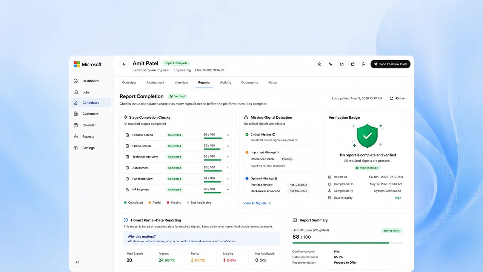Click the Dashboard sidebar icon
The width and height of the screenshot is (483, 272).
(76, 81)
